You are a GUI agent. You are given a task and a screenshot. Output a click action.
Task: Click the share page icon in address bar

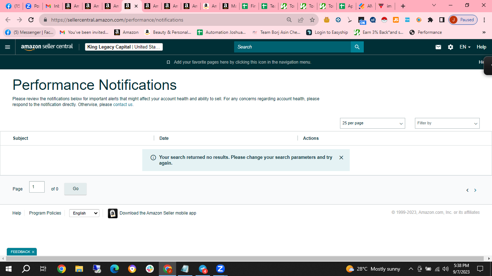point(301,20)
